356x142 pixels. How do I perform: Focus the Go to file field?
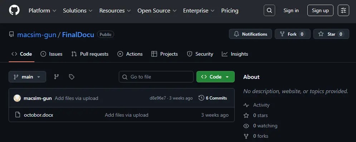point(156,77)
